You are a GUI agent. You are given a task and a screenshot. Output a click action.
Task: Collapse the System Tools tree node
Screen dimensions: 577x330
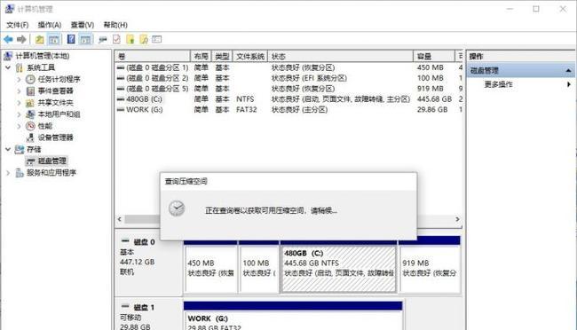point(8,67)
